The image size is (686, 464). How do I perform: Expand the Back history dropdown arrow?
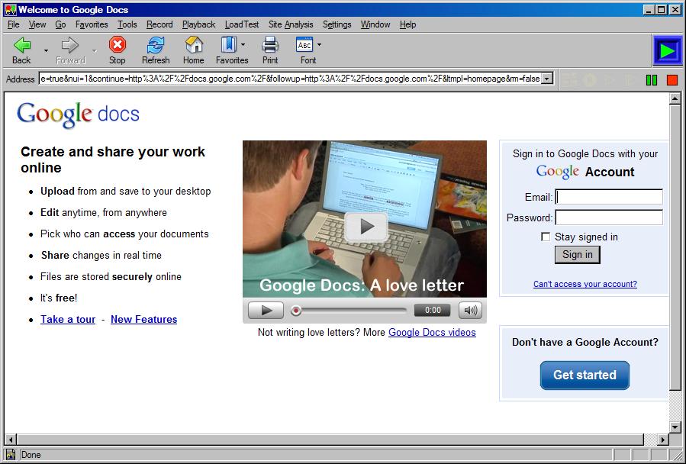point(46,51)
